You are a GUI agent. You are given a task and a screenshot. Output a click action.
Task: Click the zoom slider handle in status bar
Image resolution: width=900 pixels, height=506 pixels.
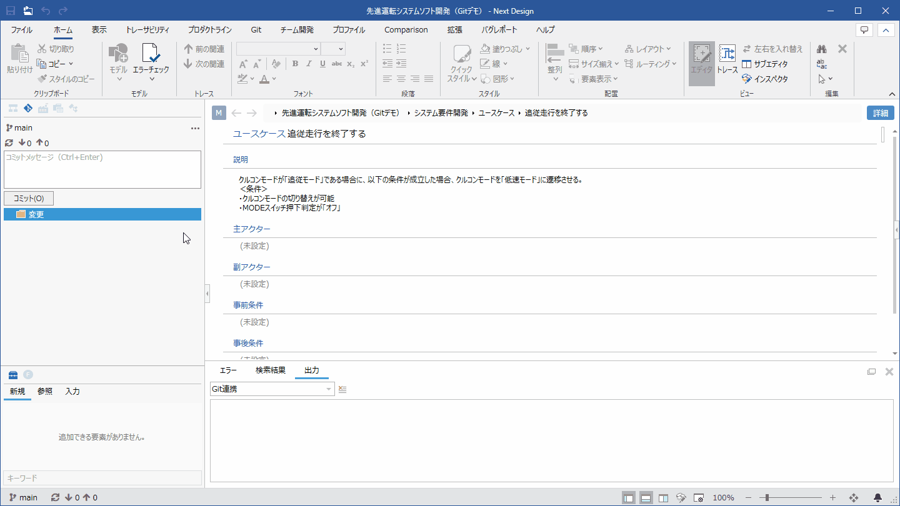(767, 498)
